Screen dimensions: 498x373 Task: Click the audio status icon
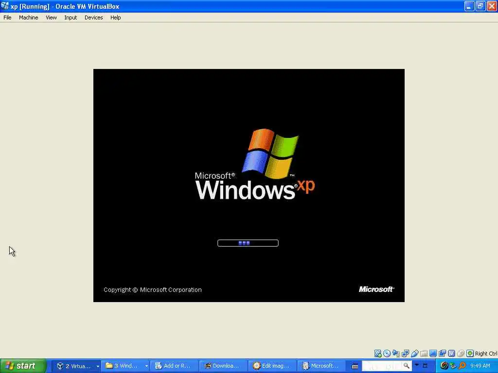tap(396, 354)
